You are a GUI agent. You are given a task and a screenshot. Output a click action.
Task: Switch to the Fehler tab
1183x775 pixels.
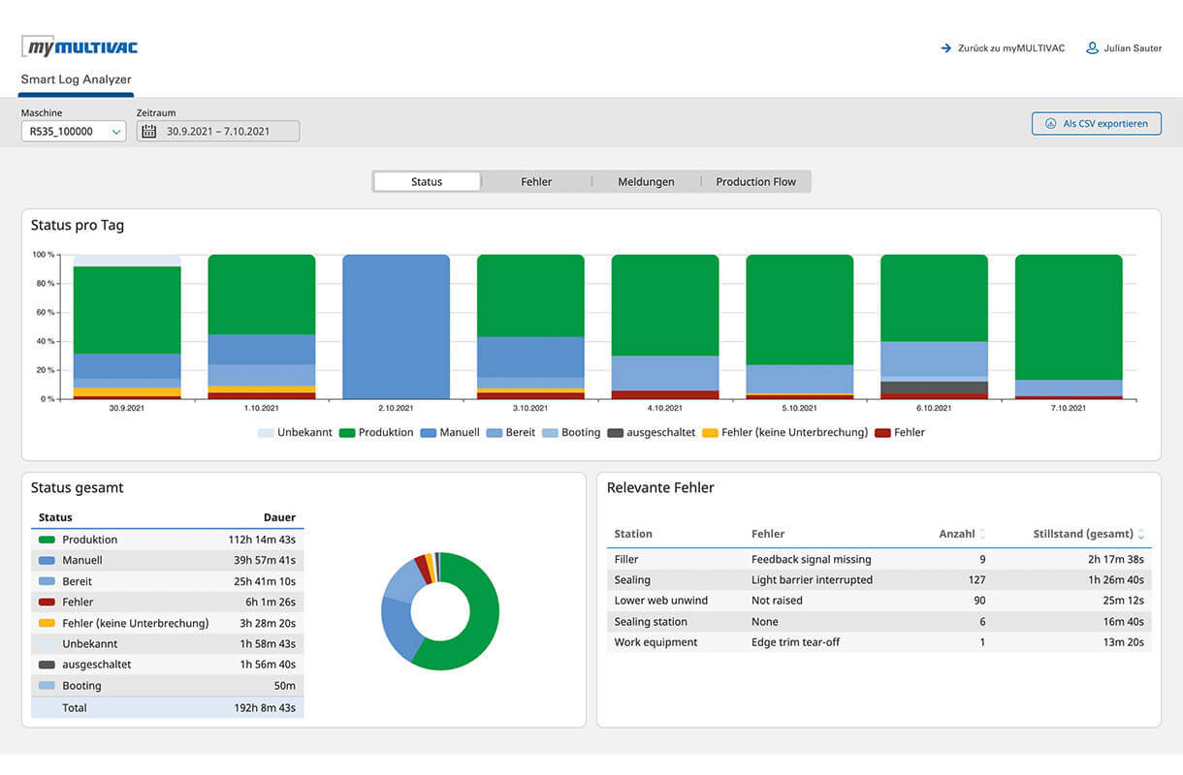click(x=537, y=181)
